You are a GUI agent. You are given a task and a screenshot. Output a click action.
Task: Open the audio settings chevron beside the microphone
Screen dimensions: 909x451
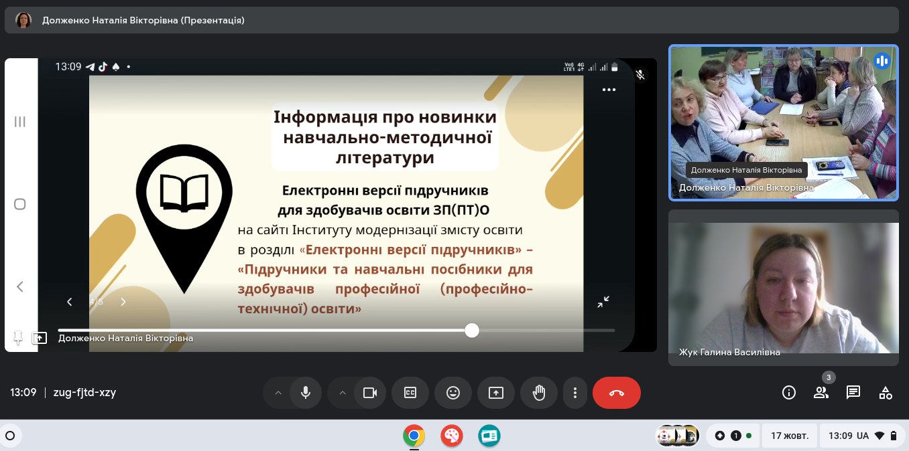(x=278, y=393)
